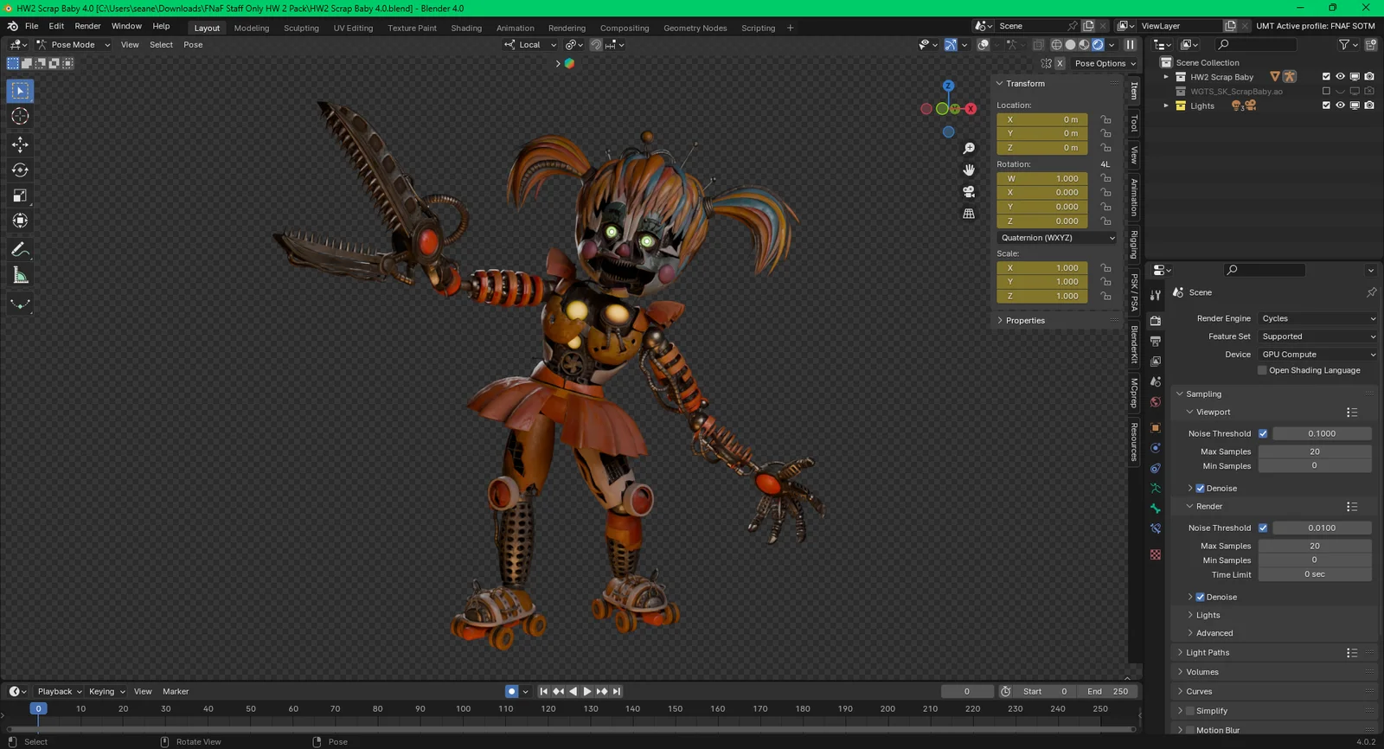Image resolution: width=1384 pixels, height=749 pixels.
Task: Activate the Rotate tool
Action: (x=20, y=170)
